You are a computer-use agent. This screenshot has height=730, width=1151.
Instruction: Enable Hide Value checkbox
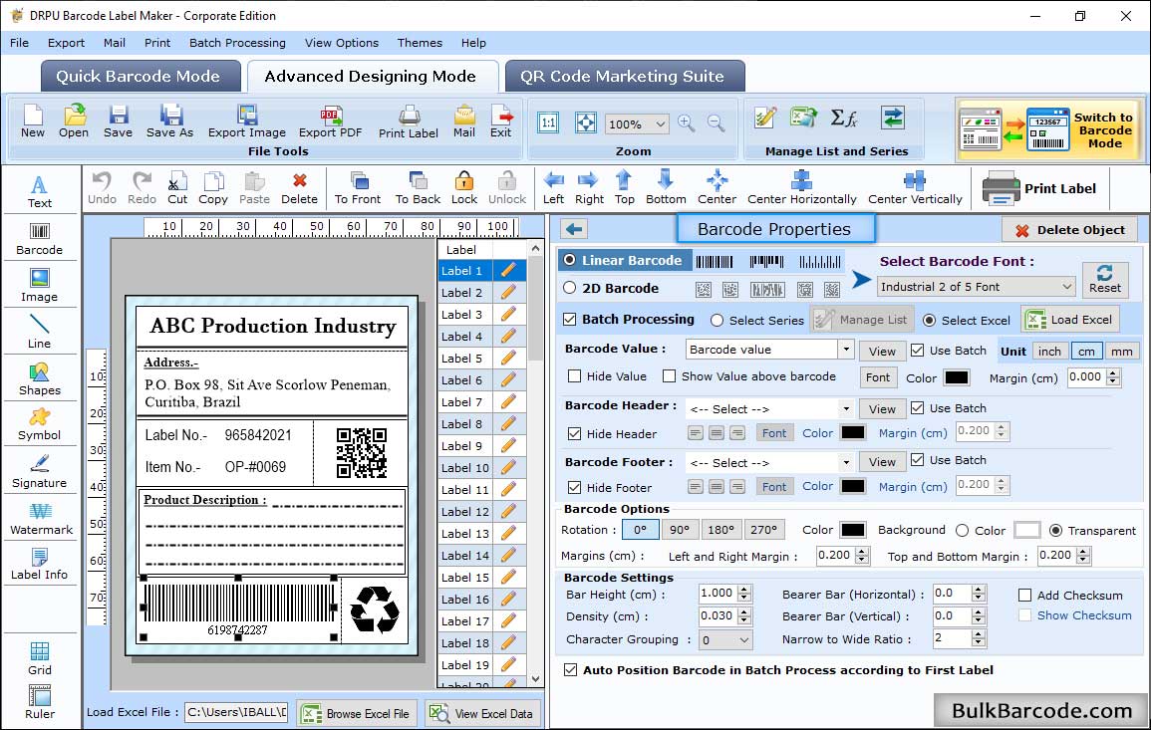tap(575, 376)
